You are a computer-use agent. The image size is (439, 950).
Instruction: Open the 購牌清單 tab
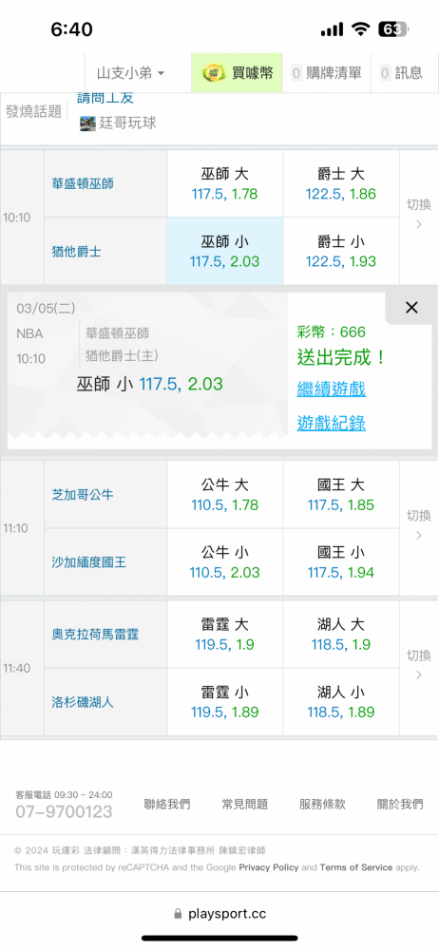pyautogui.click(x=326, y=73)
